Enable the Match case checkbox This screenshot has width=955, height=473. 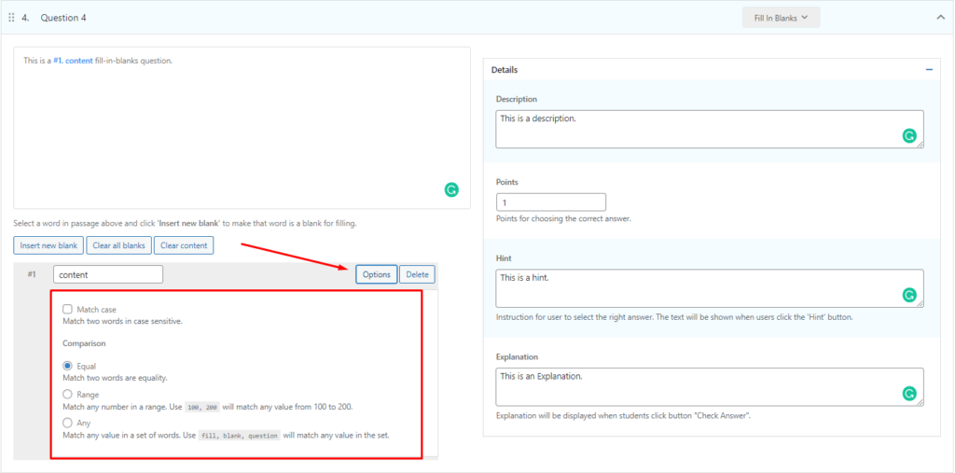(67, 309)
